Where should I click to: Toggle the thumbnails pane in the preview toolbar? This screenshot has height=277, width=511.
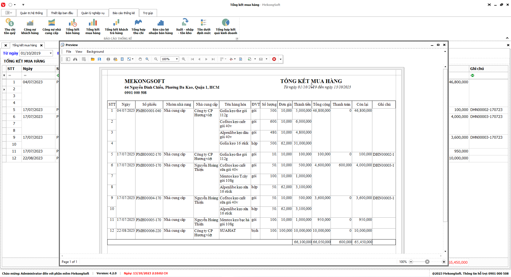[x=68, y=59]
